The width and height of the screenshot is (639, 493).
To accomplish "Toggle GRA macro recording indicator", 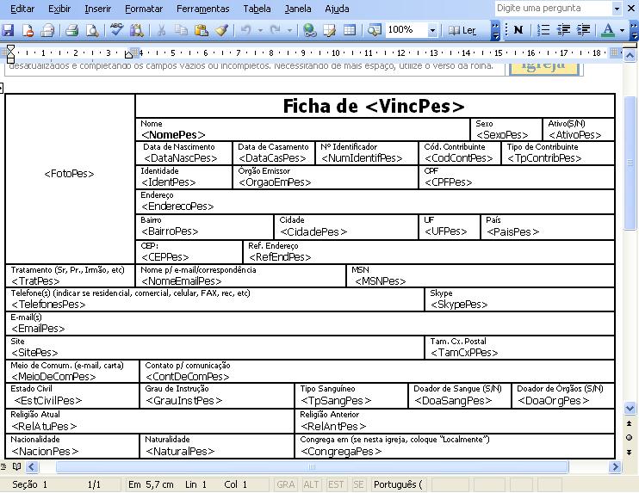I will tap(285, 484).
